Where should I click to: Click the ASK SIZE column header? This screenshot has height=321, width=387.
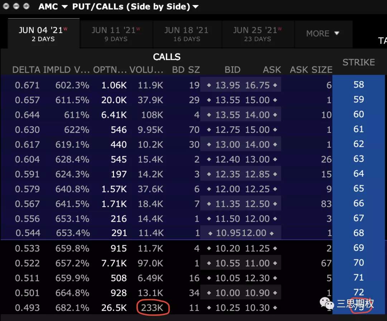coord(311,70)
